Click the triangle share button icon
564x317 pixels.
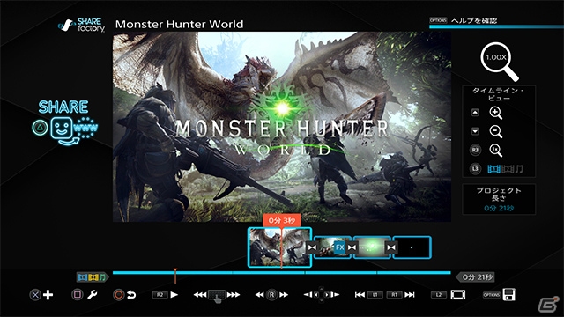[40, 128]
